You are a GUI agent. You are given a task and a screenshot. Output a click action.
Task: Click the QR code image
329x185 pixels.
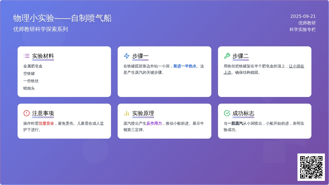click(x=311, y=167)
